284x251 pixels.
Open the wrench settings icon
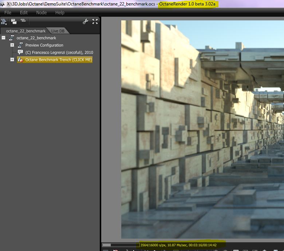point(85,21)
